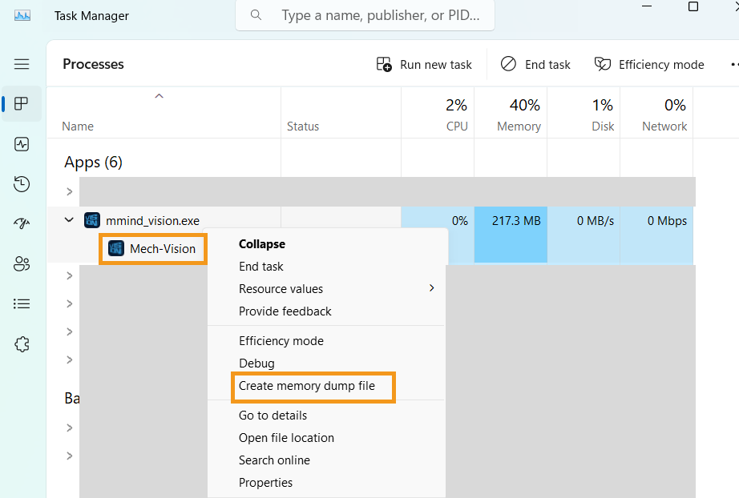The image size is (739, 498).
Task: Choose Go to details from context menu
Action: [x=273, y=416]
